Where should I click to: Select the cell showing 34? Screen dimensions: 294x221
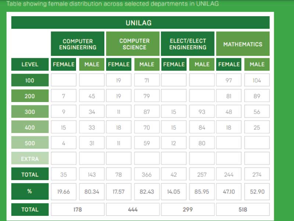pyautogui.click(x=92, y=112)
